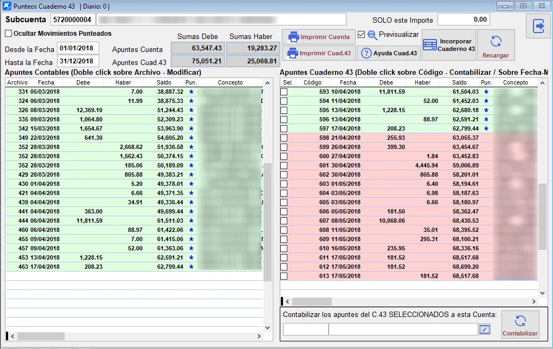Click the exit door icon button
The height and width of the screenshot is (349, 553).
pyautogui.click(x=538, y=26)
